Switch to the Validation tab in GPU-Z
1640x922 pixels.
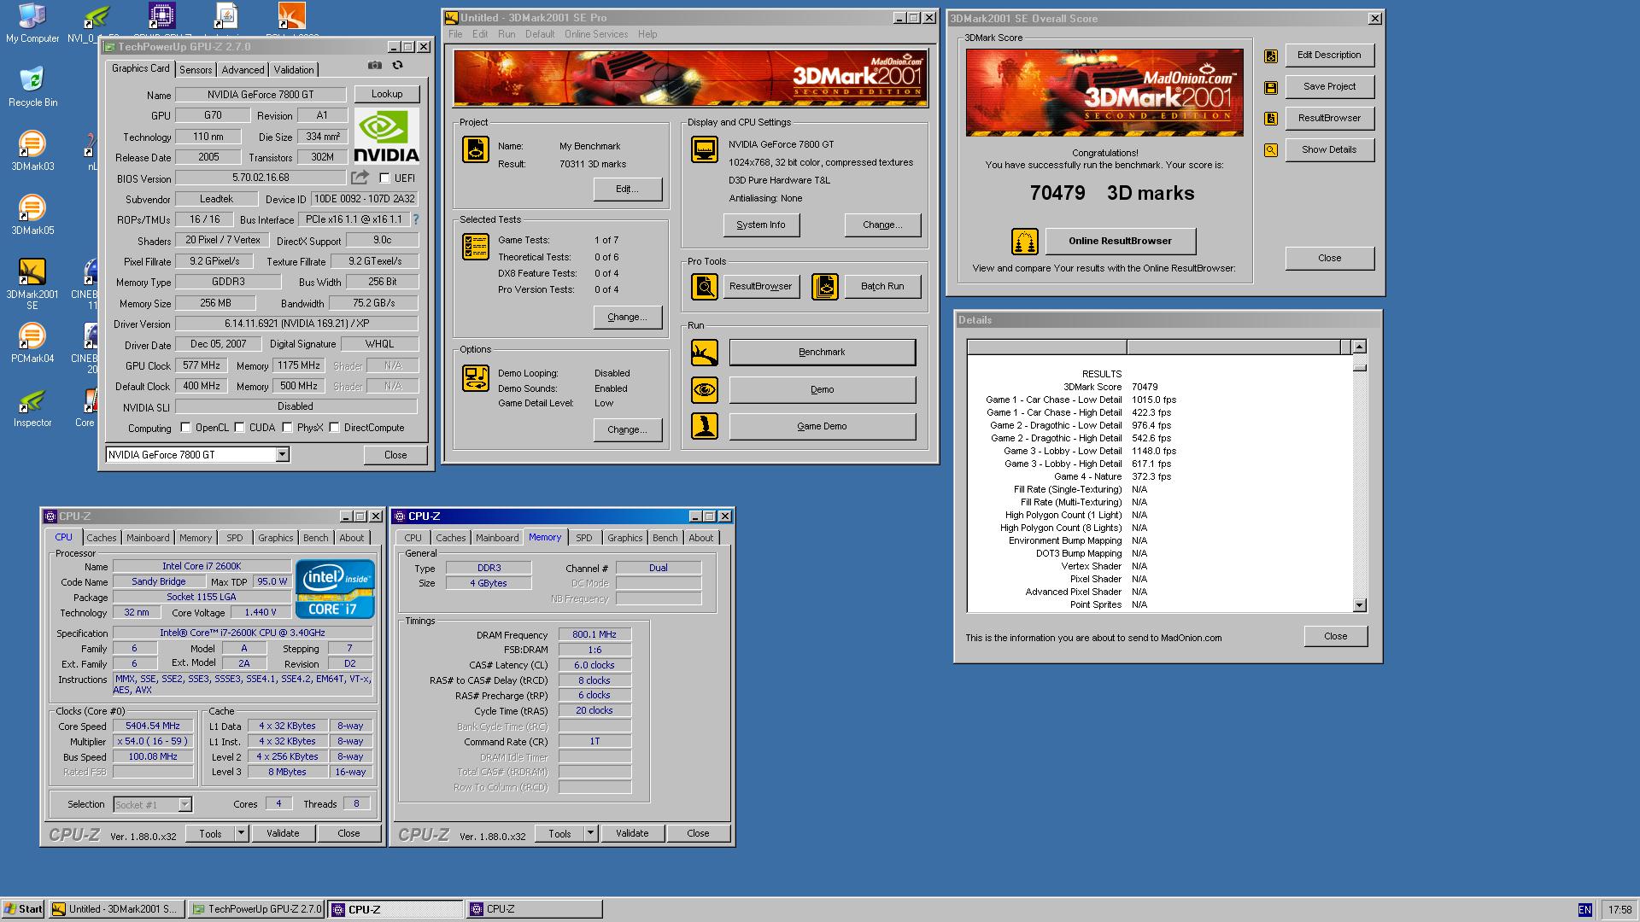[294, 70]
